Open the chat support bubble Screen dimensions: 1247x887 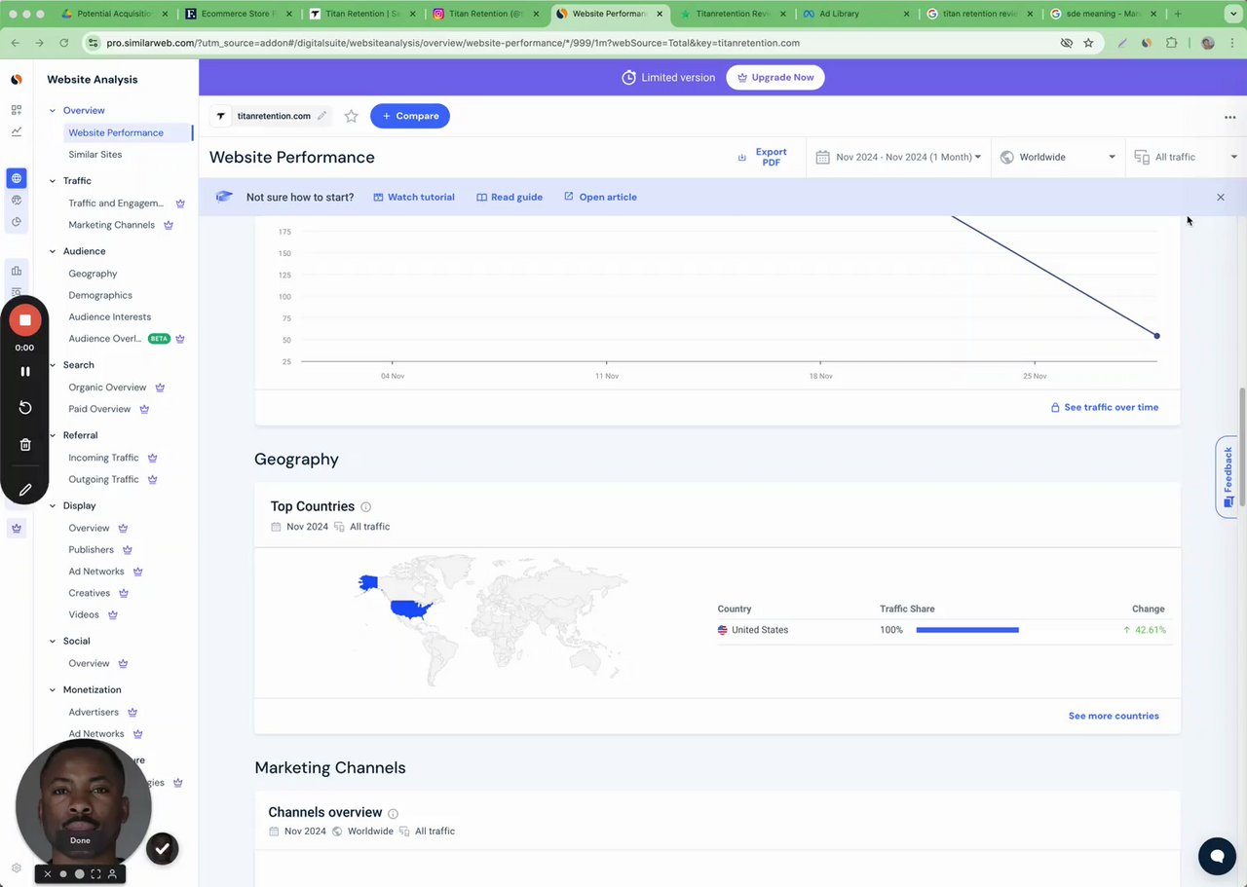[x=1217, y=857]
